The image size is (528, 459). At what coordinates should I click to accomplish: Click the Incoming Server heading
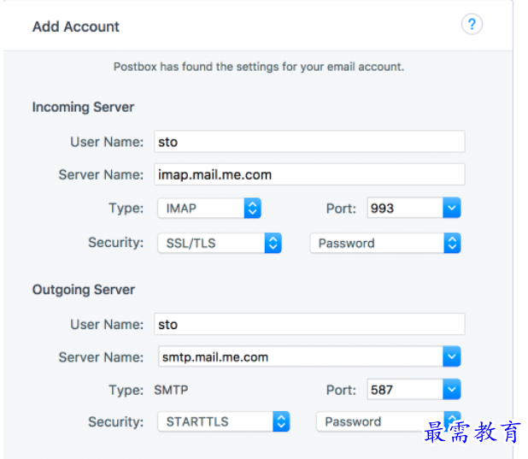click(83, 107)
